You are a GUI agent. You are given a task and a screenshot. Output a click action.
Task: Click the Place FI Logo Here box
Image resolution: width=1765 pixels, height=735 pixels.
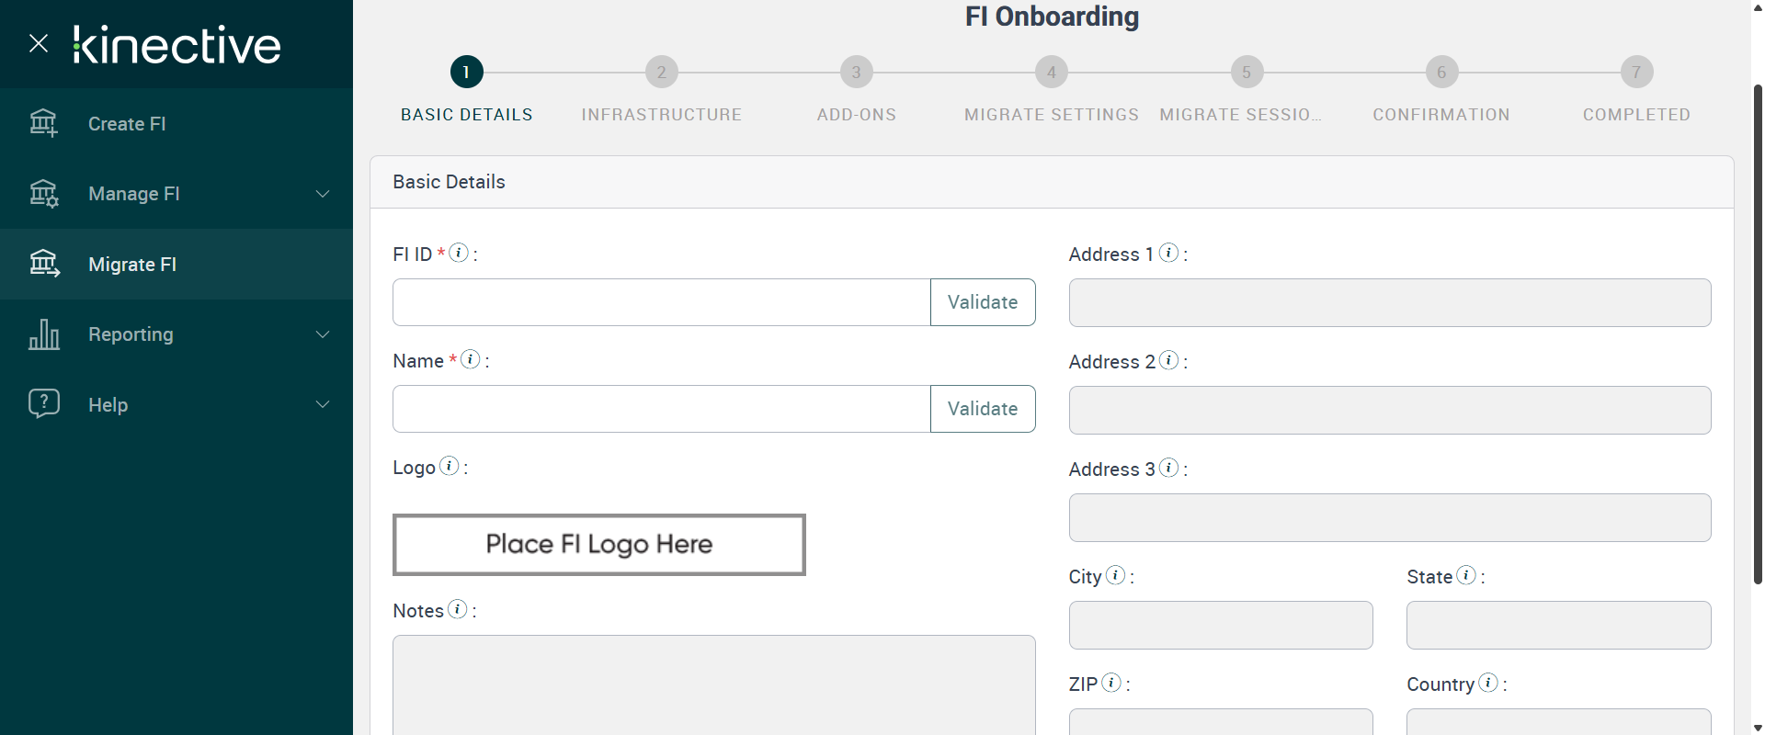[599, 545]
